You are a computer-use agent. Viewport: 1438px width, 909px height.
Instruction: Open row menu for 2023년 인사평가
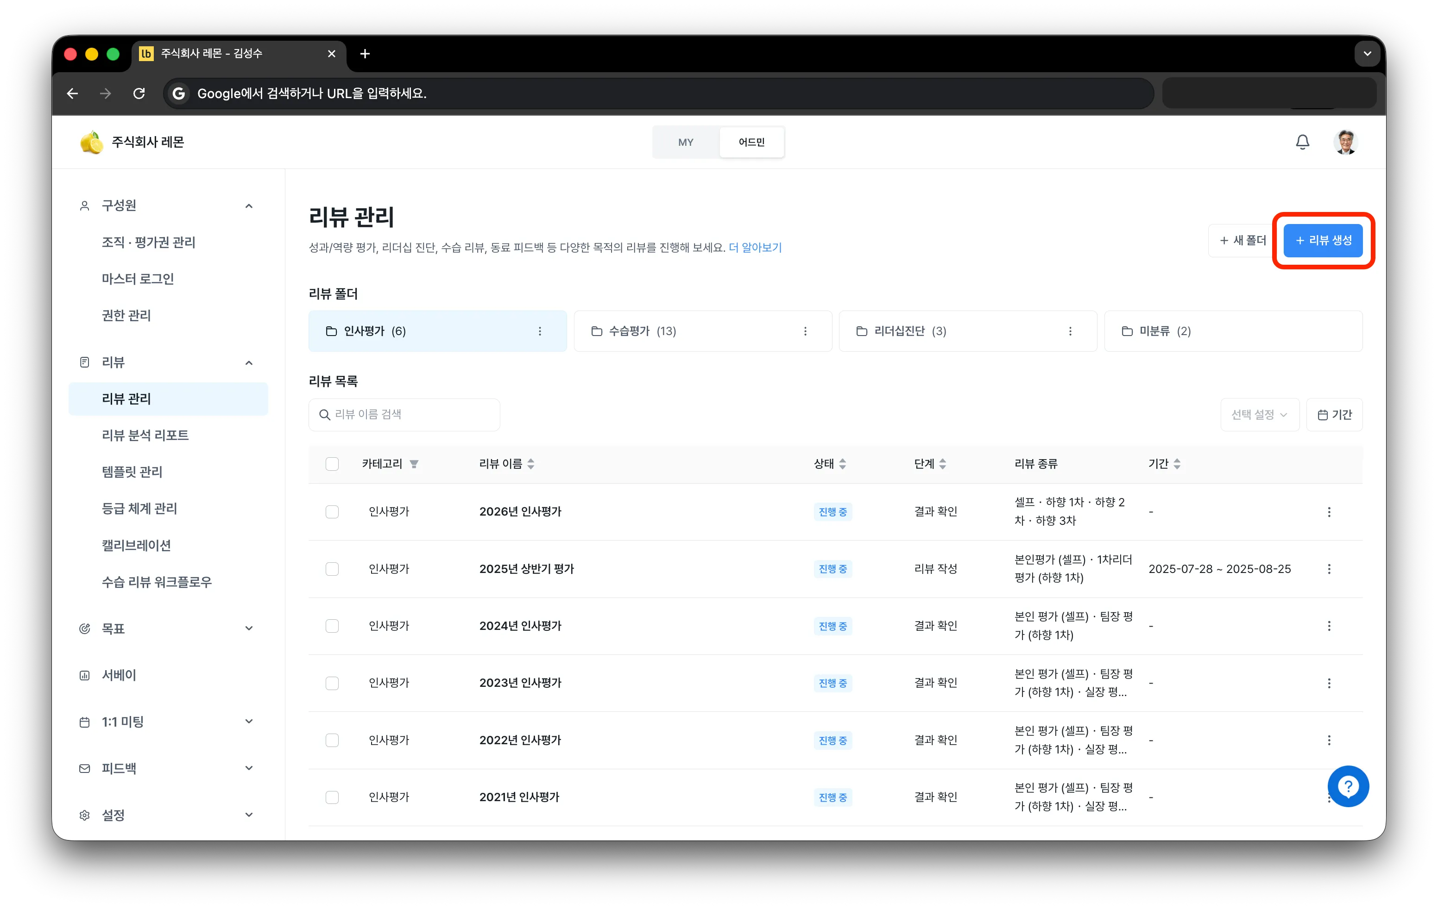(x=1329, y=683)
